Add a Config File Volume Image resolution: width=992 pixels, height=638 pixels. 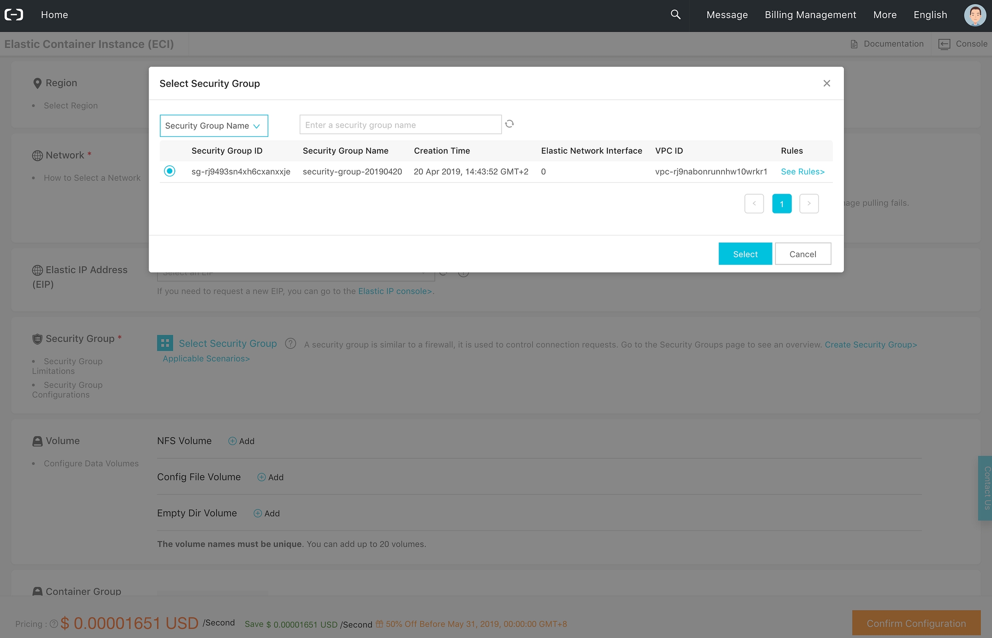[270, 477]
